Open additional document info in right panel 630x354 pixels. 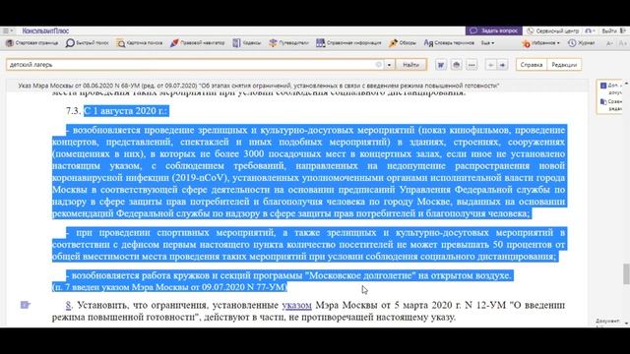pos(611,88)
